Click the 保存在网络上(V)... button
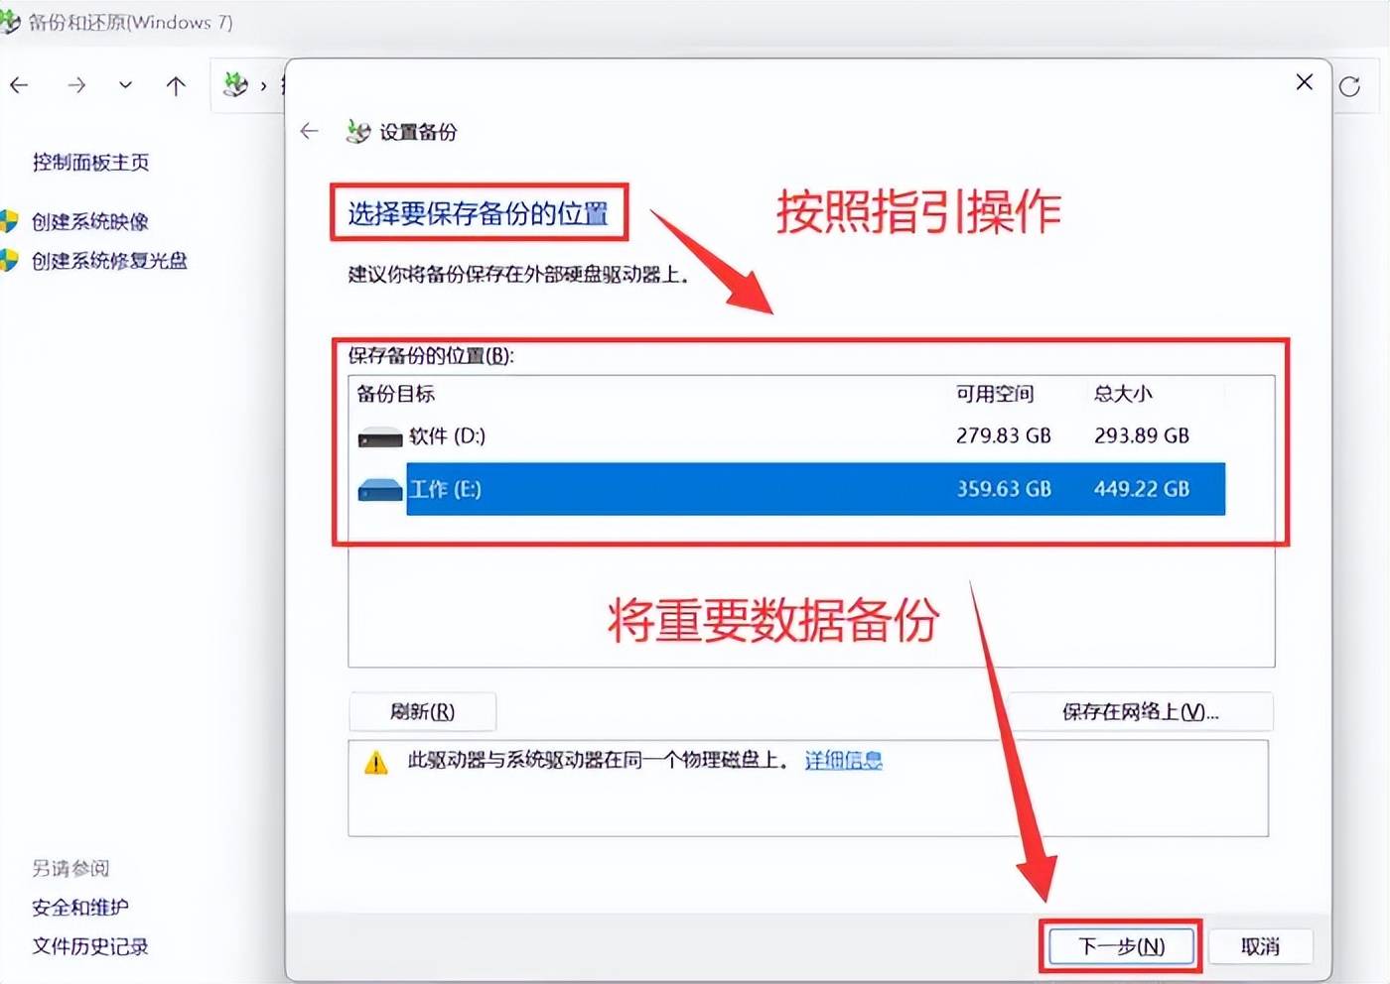The height and width of the screenshot is (984, 1390). 1140,711
